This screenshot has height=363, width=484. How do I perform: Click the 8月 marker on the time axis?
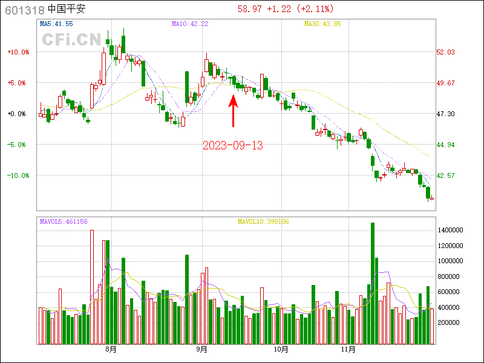coord(111,349)
